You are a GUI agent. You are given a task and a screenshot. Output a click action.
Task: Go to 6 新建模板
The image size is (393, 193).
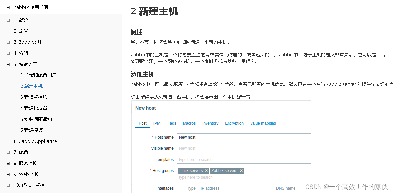pos(32,130)
